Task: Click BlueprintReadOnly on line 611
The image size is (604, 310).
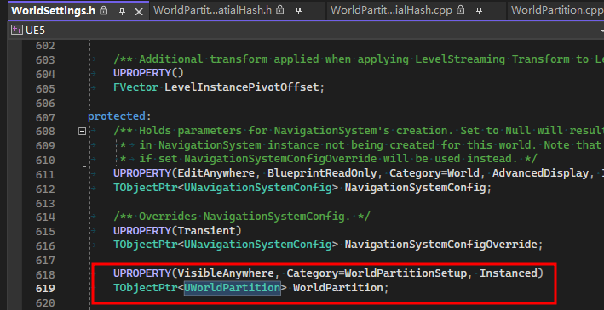Action: [322, 173]
